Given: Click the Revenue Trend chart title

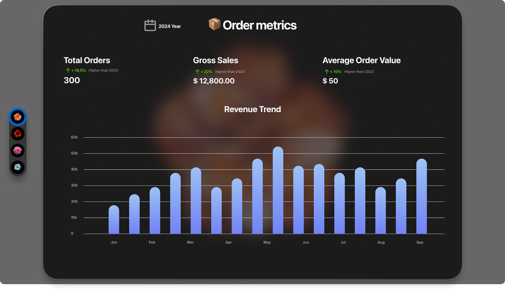Looking at the screenshot, I should [252, 109].
